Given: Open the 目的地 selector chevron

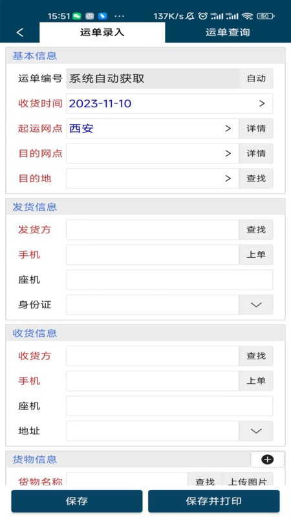Looking at the screenshot, I should click(x=228, y=178).
